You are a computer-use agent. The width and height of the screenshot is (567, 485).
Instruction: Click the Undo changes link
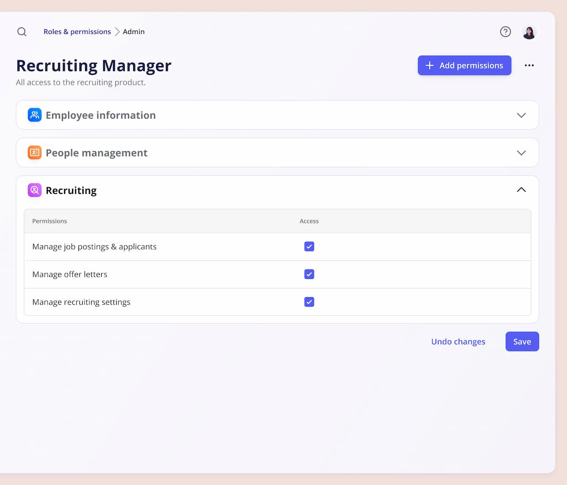(x=458, y=342)
